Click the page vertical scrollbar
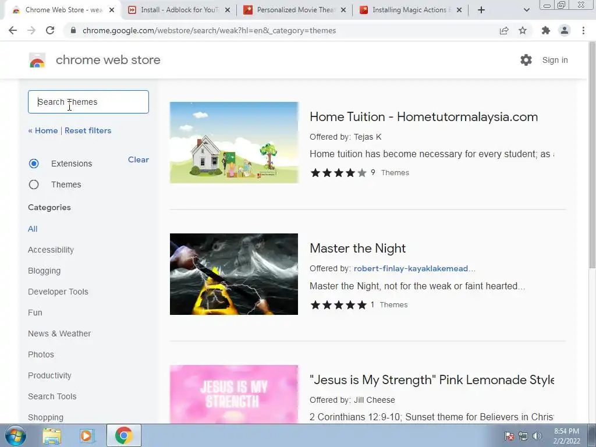The height and width of the screenshot is (447, 596). [x=592, y=156]
